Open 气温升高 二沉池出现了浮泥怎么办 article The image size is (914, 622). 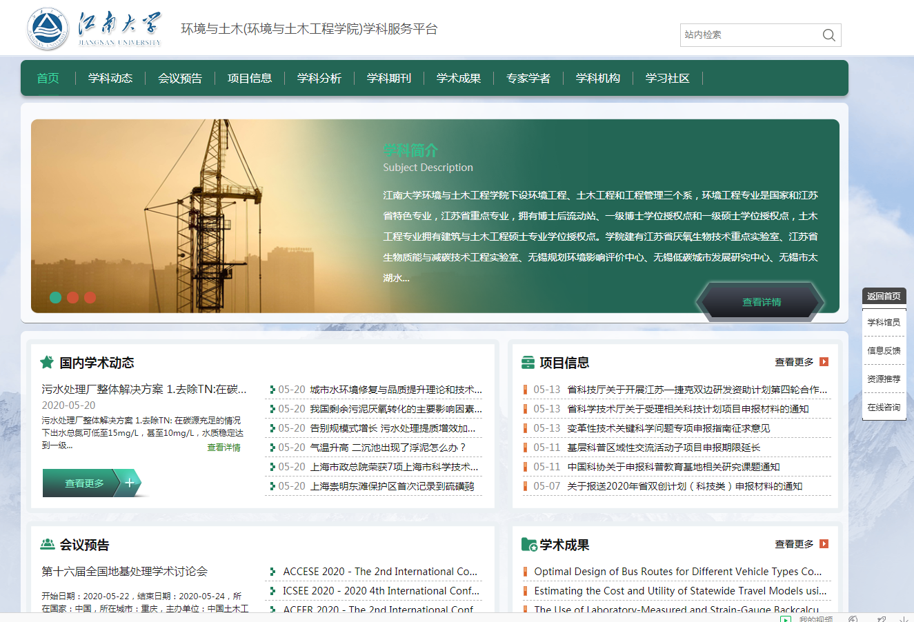point(388,448)
